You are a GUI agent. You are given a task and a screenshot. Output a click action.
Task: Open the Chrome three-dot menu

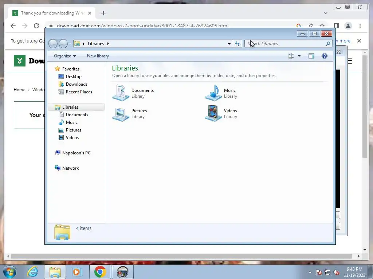click(360, 26)
